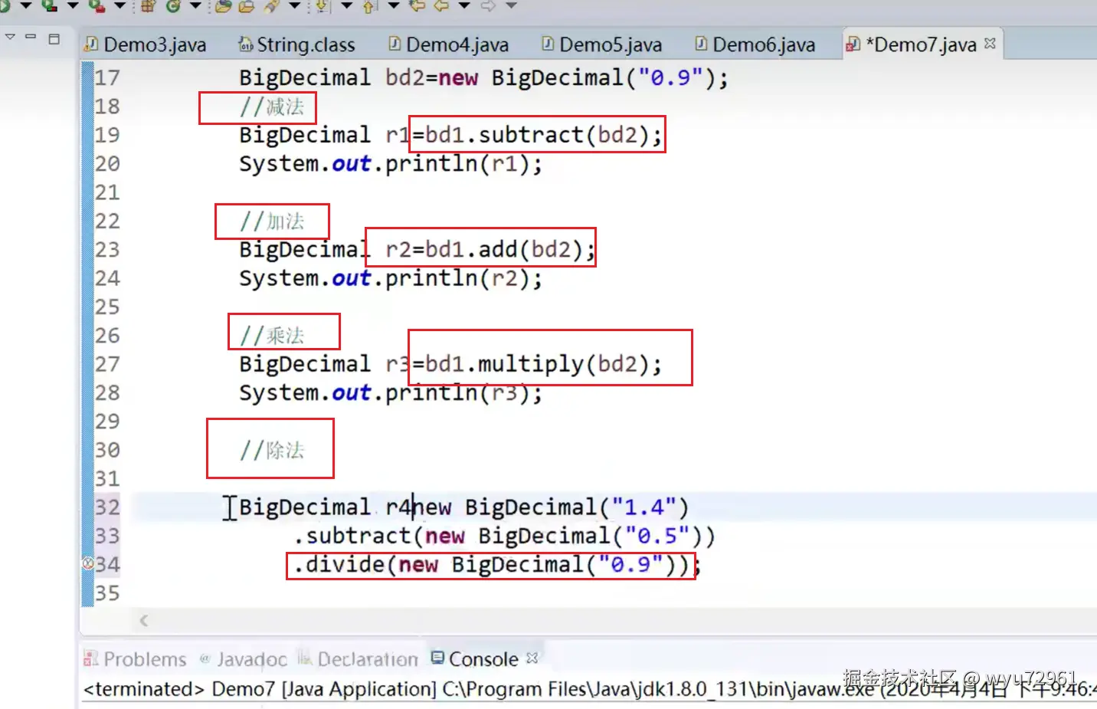The height and width of the screenshot is (709, 1097).
Task: Click the Forward navigation arrow
Action: [488, 6]
